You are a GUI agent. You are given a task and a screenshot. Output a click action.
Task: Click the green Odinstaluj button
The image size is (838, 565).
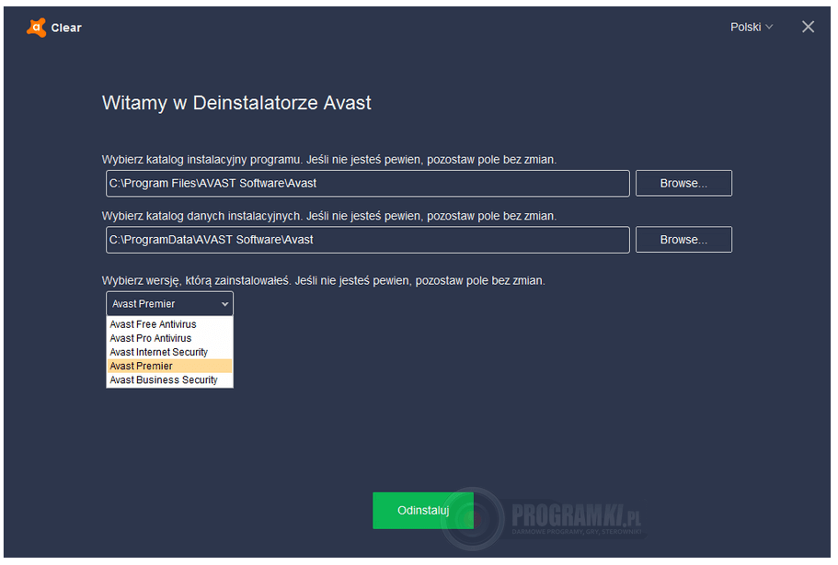(423, 511)
